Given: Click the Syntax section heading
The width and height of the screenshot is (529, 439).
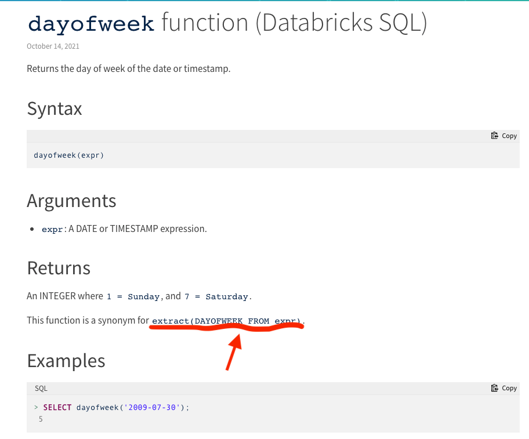Looking at the screenshot, I should pyautogui.click(x=54, y=108).
